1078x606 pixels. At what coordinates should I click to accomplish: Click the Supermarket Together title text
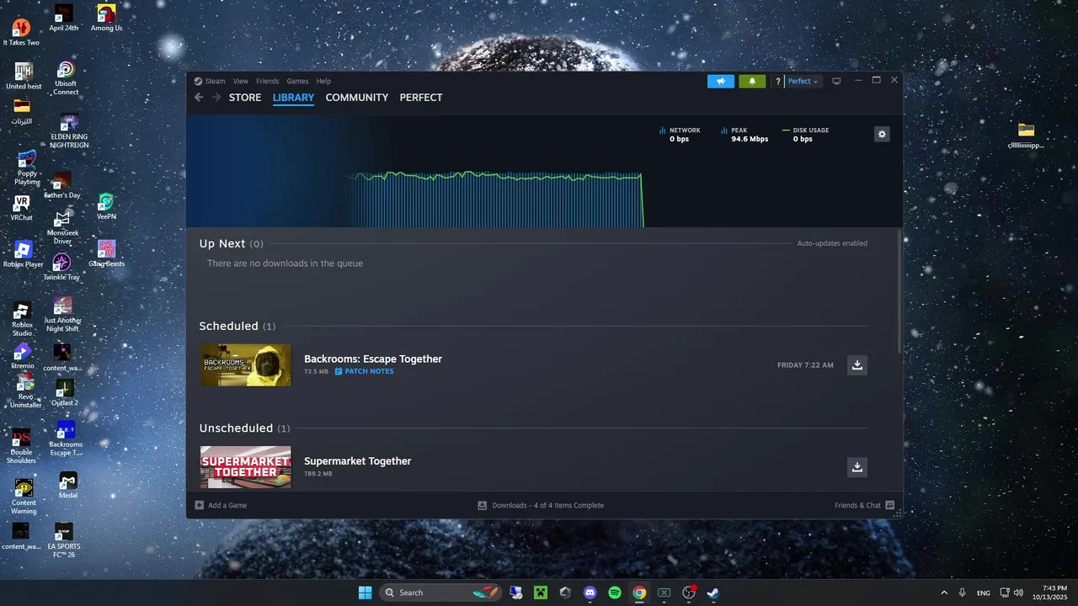tap(358, 461)
